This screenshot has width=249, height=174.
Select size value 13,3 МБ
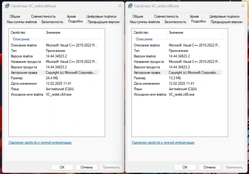click(175, 78)
